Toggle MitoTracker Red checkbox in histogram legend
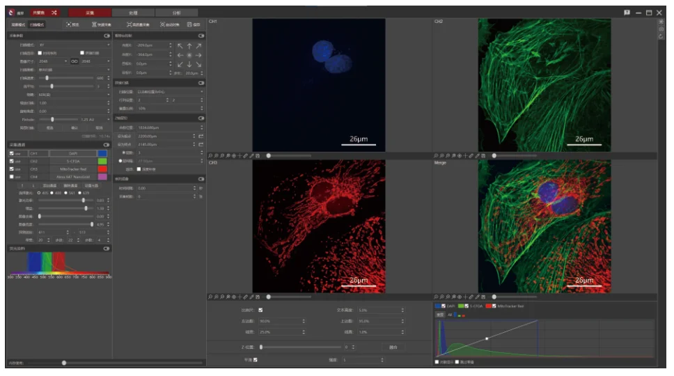The image size is (674, 376). click(494, 306)
